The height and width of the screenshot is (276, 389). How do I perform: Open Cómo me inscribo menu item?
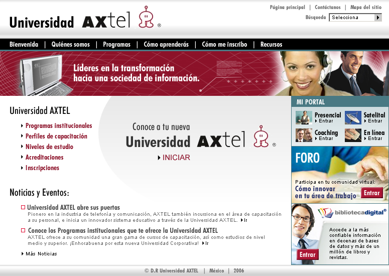(x=224, y=44)
